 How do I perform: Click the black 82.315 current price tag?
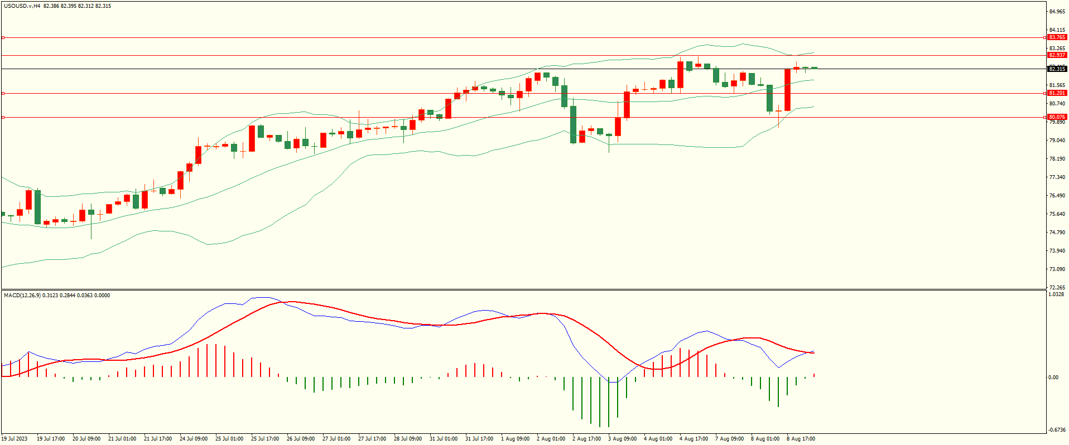[1057, 69]
